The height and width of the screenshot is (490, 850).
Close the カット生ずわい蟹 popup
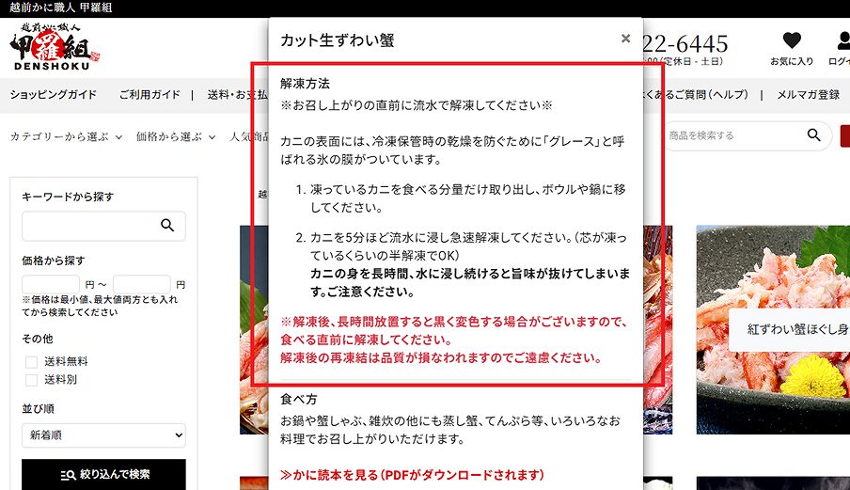(625, 39)
